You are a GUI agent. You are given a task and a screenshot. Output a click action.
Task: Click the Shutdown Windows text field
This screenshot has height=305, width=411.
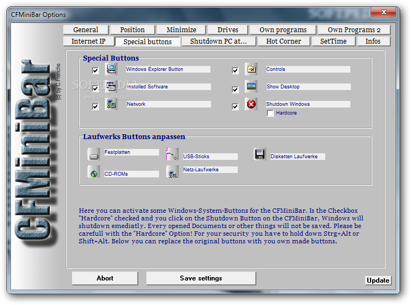click(308, 104)
